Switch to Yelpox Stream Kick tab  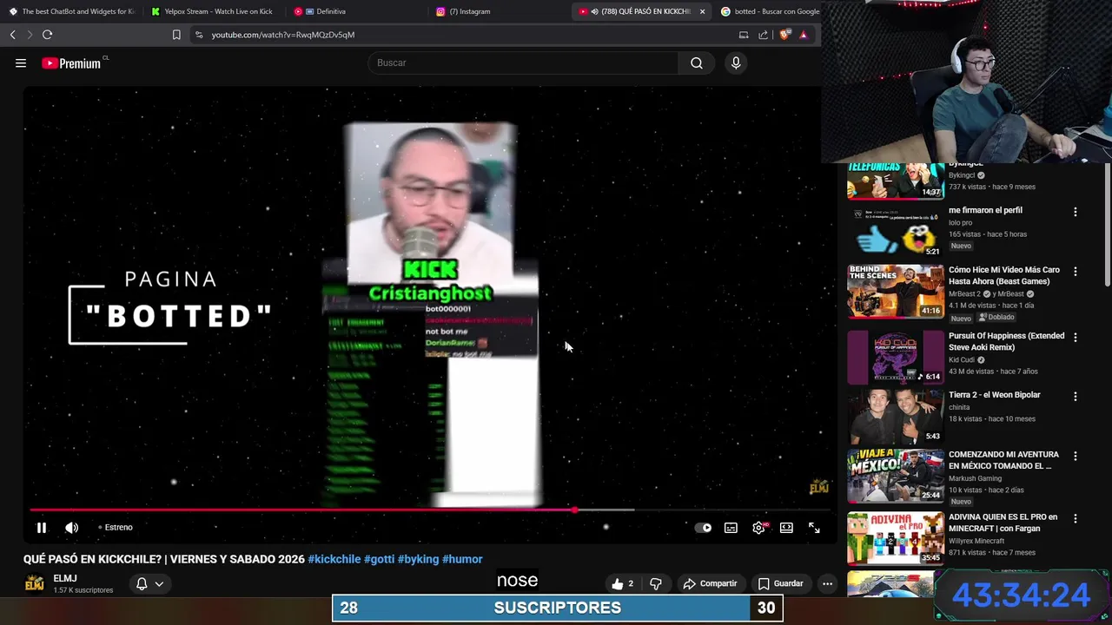[x=213, y=11]
